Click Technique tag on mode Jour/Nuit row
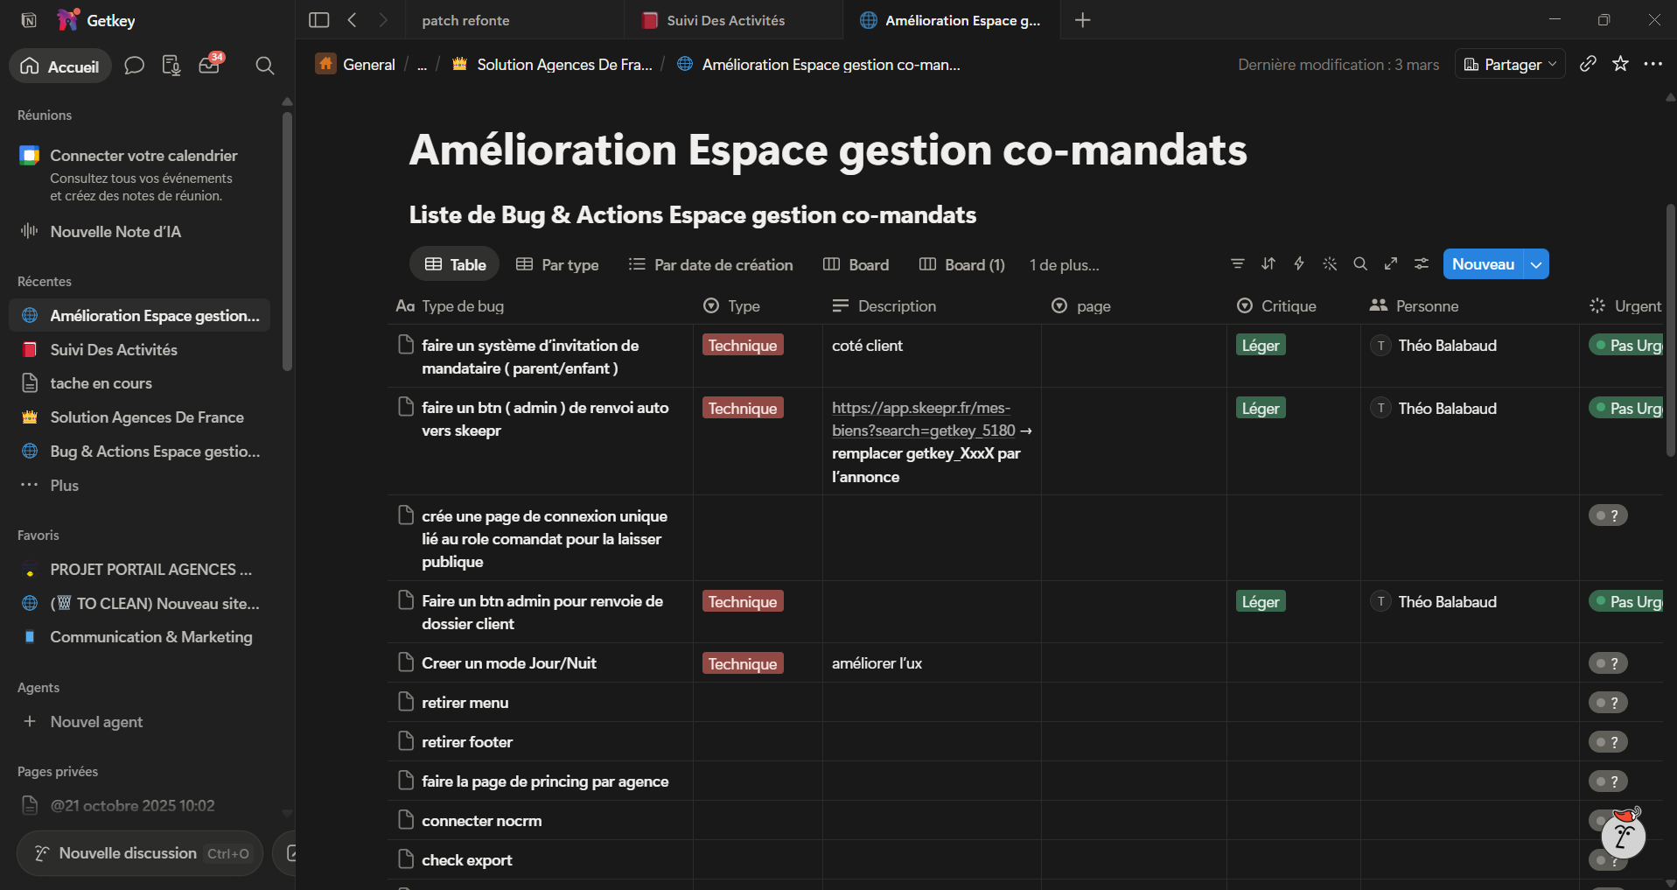 pyautogui.click(x=743, y=663)
